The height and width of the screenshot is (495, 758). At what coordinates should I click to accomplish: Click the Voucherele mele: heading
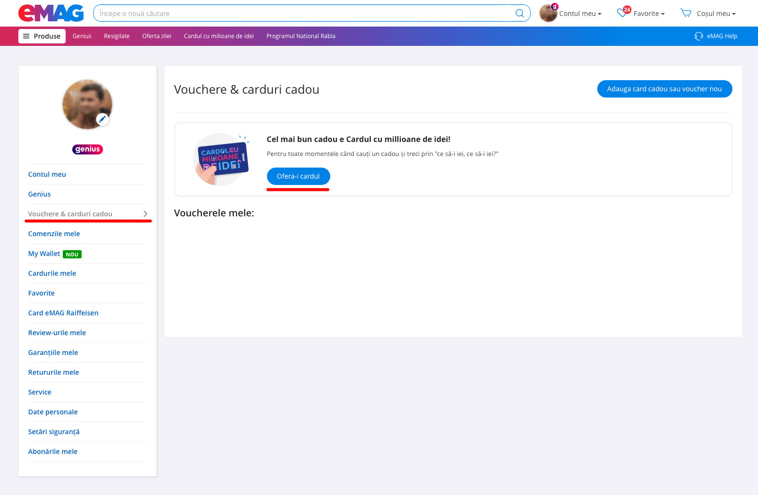214,213
